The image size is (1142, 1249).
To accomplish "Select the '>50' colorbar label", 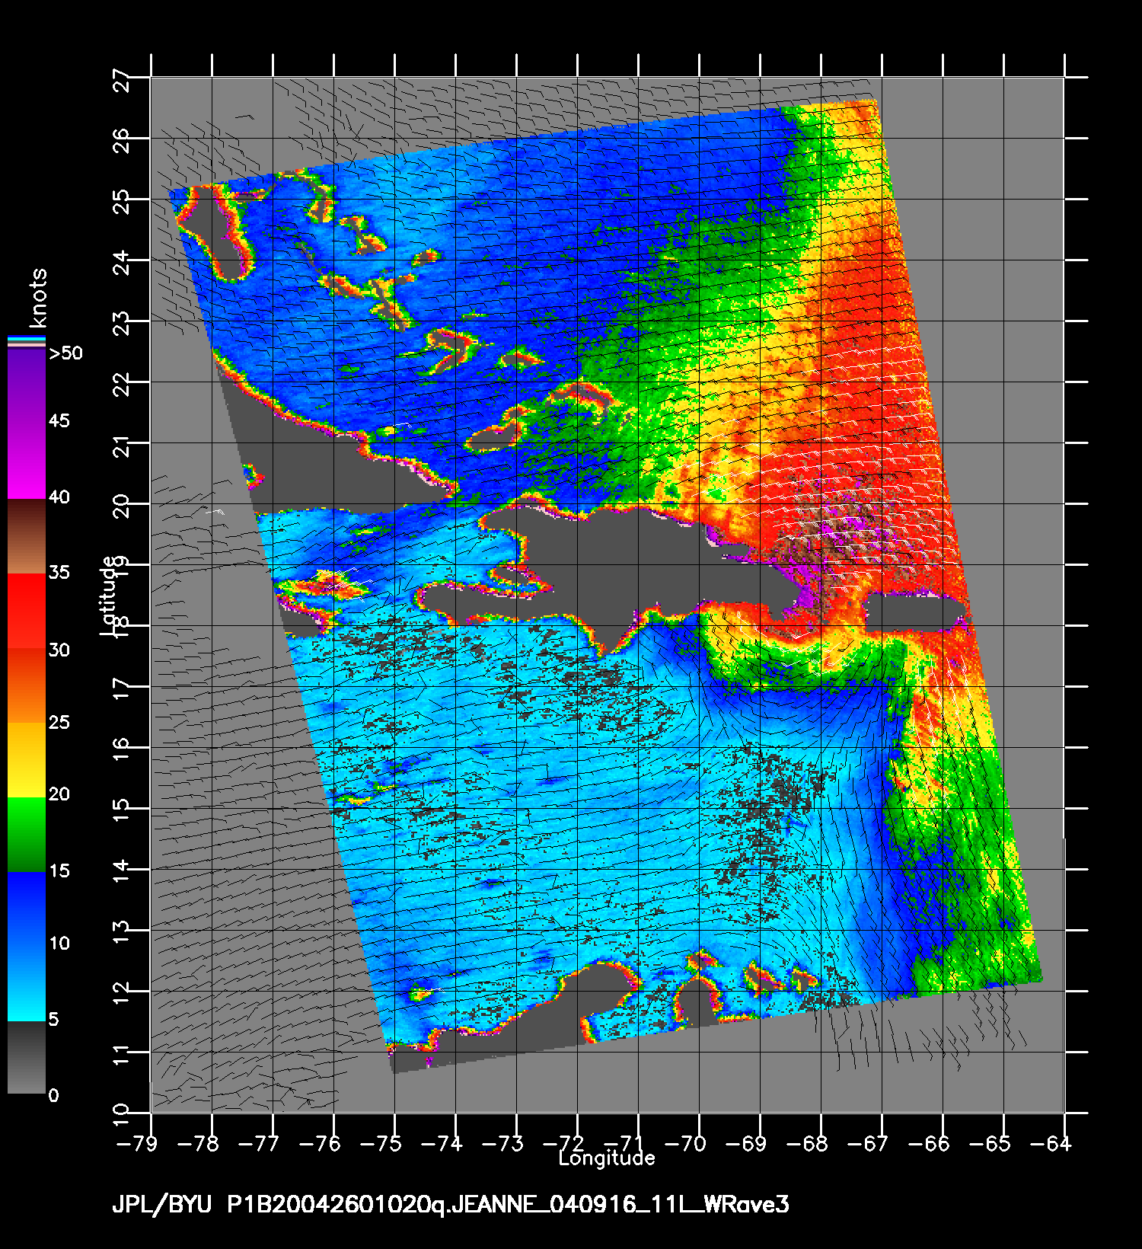I will tap(65, 353).
